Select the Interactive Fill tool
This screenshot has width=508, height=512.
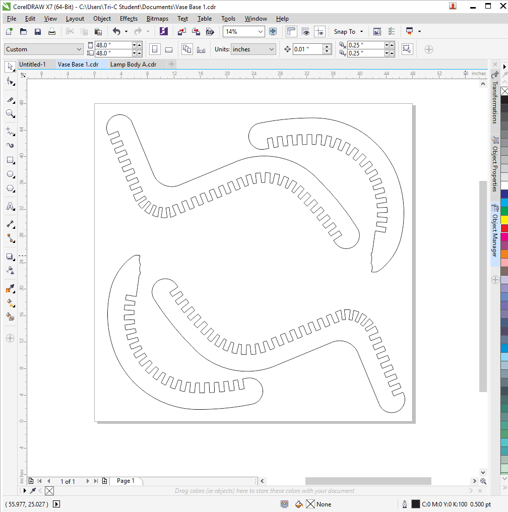[x=10, y=302]
